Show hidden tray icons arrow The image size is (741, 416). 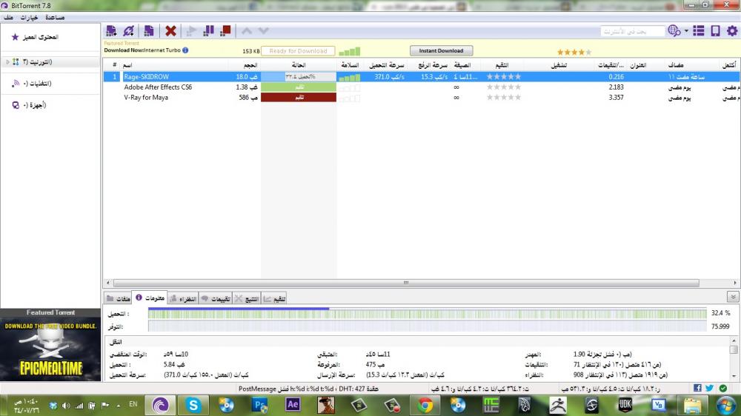click(x=118, y=405)
